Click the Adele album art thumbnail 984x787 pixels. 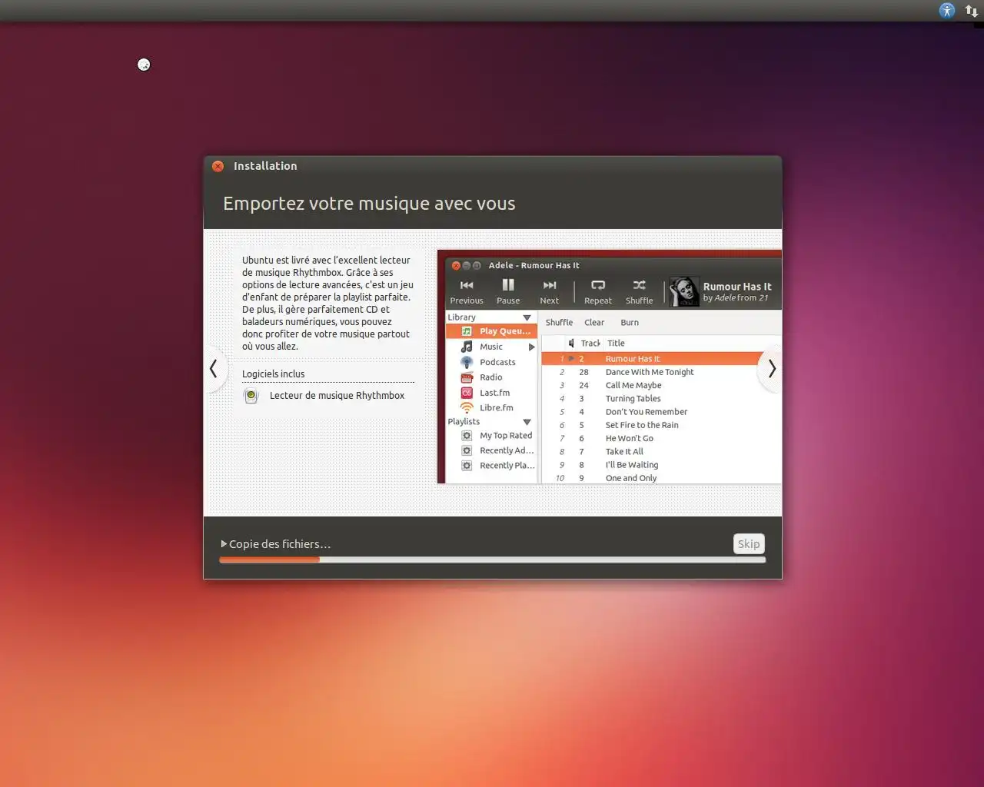683,292
